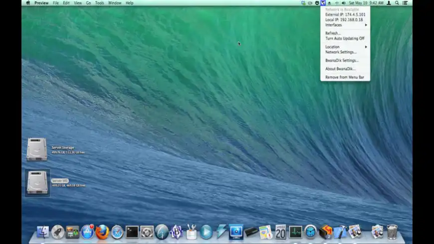Click the BwanaDik menu bar icon
Viewport: 434px width, 244px height.
[x=323, y=3]
